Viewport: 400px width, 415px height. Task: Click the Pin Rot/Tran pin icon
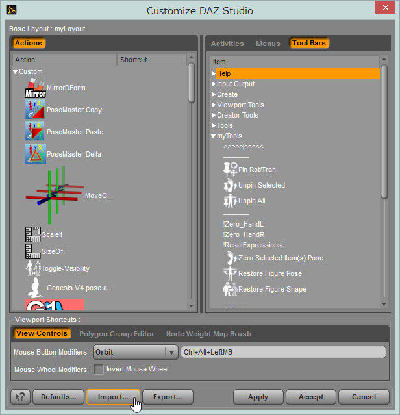tap(230, 170)
